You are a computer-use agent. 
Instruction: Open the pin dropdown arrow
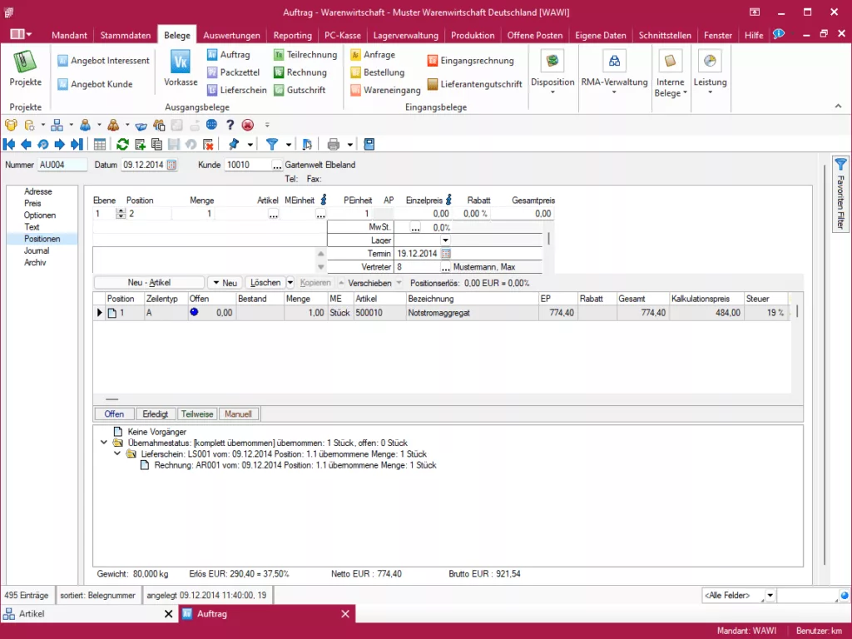point(250,144)
